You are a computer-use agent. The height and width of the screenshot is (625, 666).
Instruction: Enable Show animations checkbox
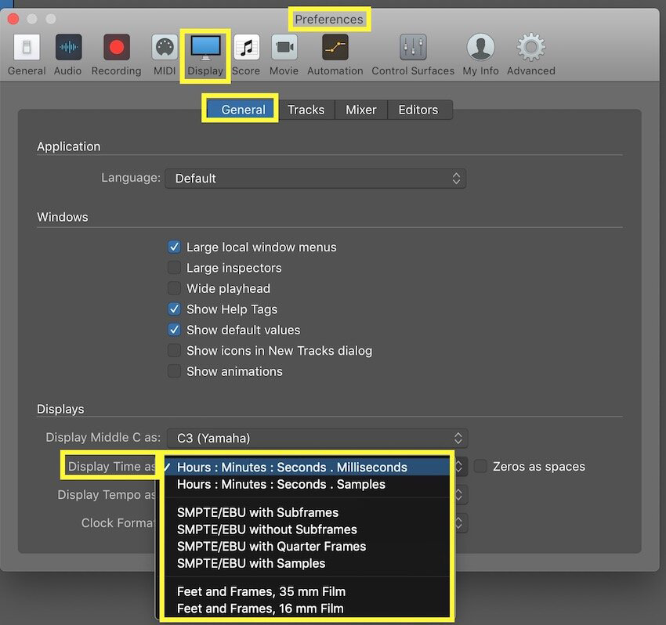(174, 371)
